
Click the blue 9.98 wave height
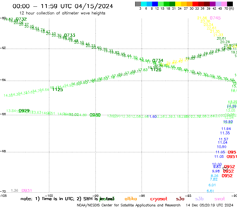[x=216, y=171]
